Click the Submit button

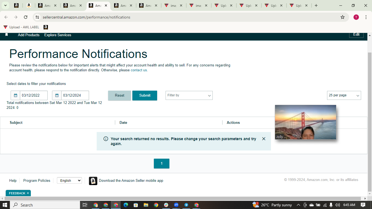[x=145, y=96]
